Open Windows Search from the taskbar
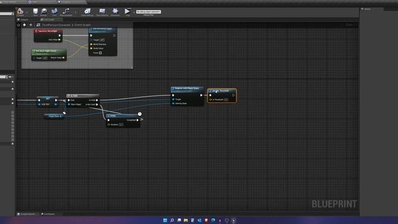Viewport: 398px width, 224px height. click(x=172, y=220)
